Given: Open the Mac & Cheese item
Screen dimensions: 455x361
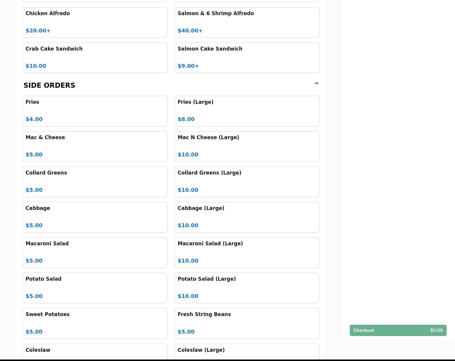Looking at the screenshot, I should (95, 147).
